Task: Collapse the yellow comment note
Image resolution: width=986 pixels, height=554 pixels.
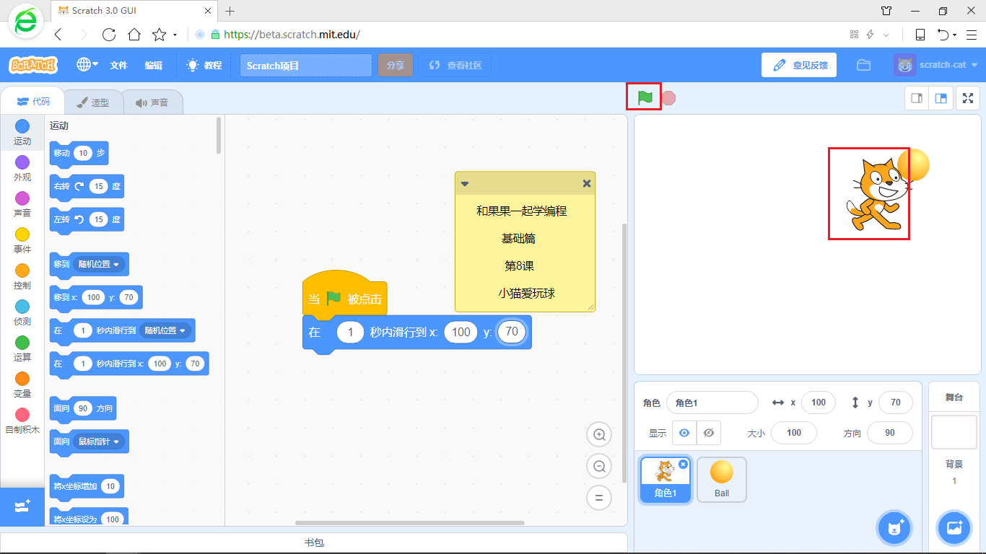Action: click(x=465, y=184)
